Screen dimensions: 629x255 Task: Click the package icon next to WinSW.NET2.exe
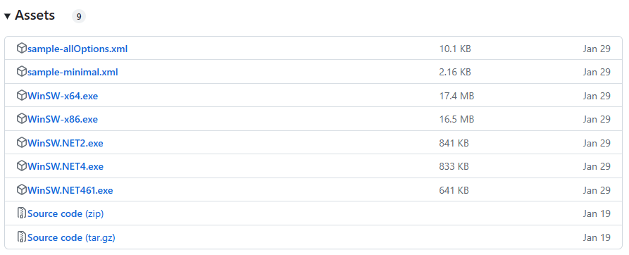(22, 143)
